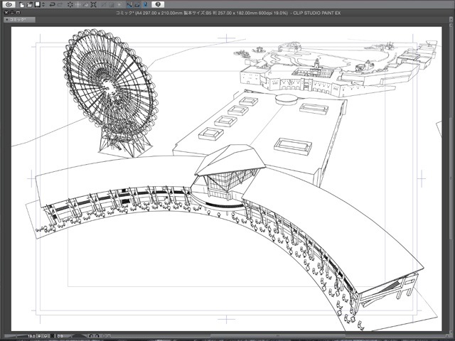Rotate canvas left from status bar
The height and width of the screenshot is (341, 455).
click(91, 336)
